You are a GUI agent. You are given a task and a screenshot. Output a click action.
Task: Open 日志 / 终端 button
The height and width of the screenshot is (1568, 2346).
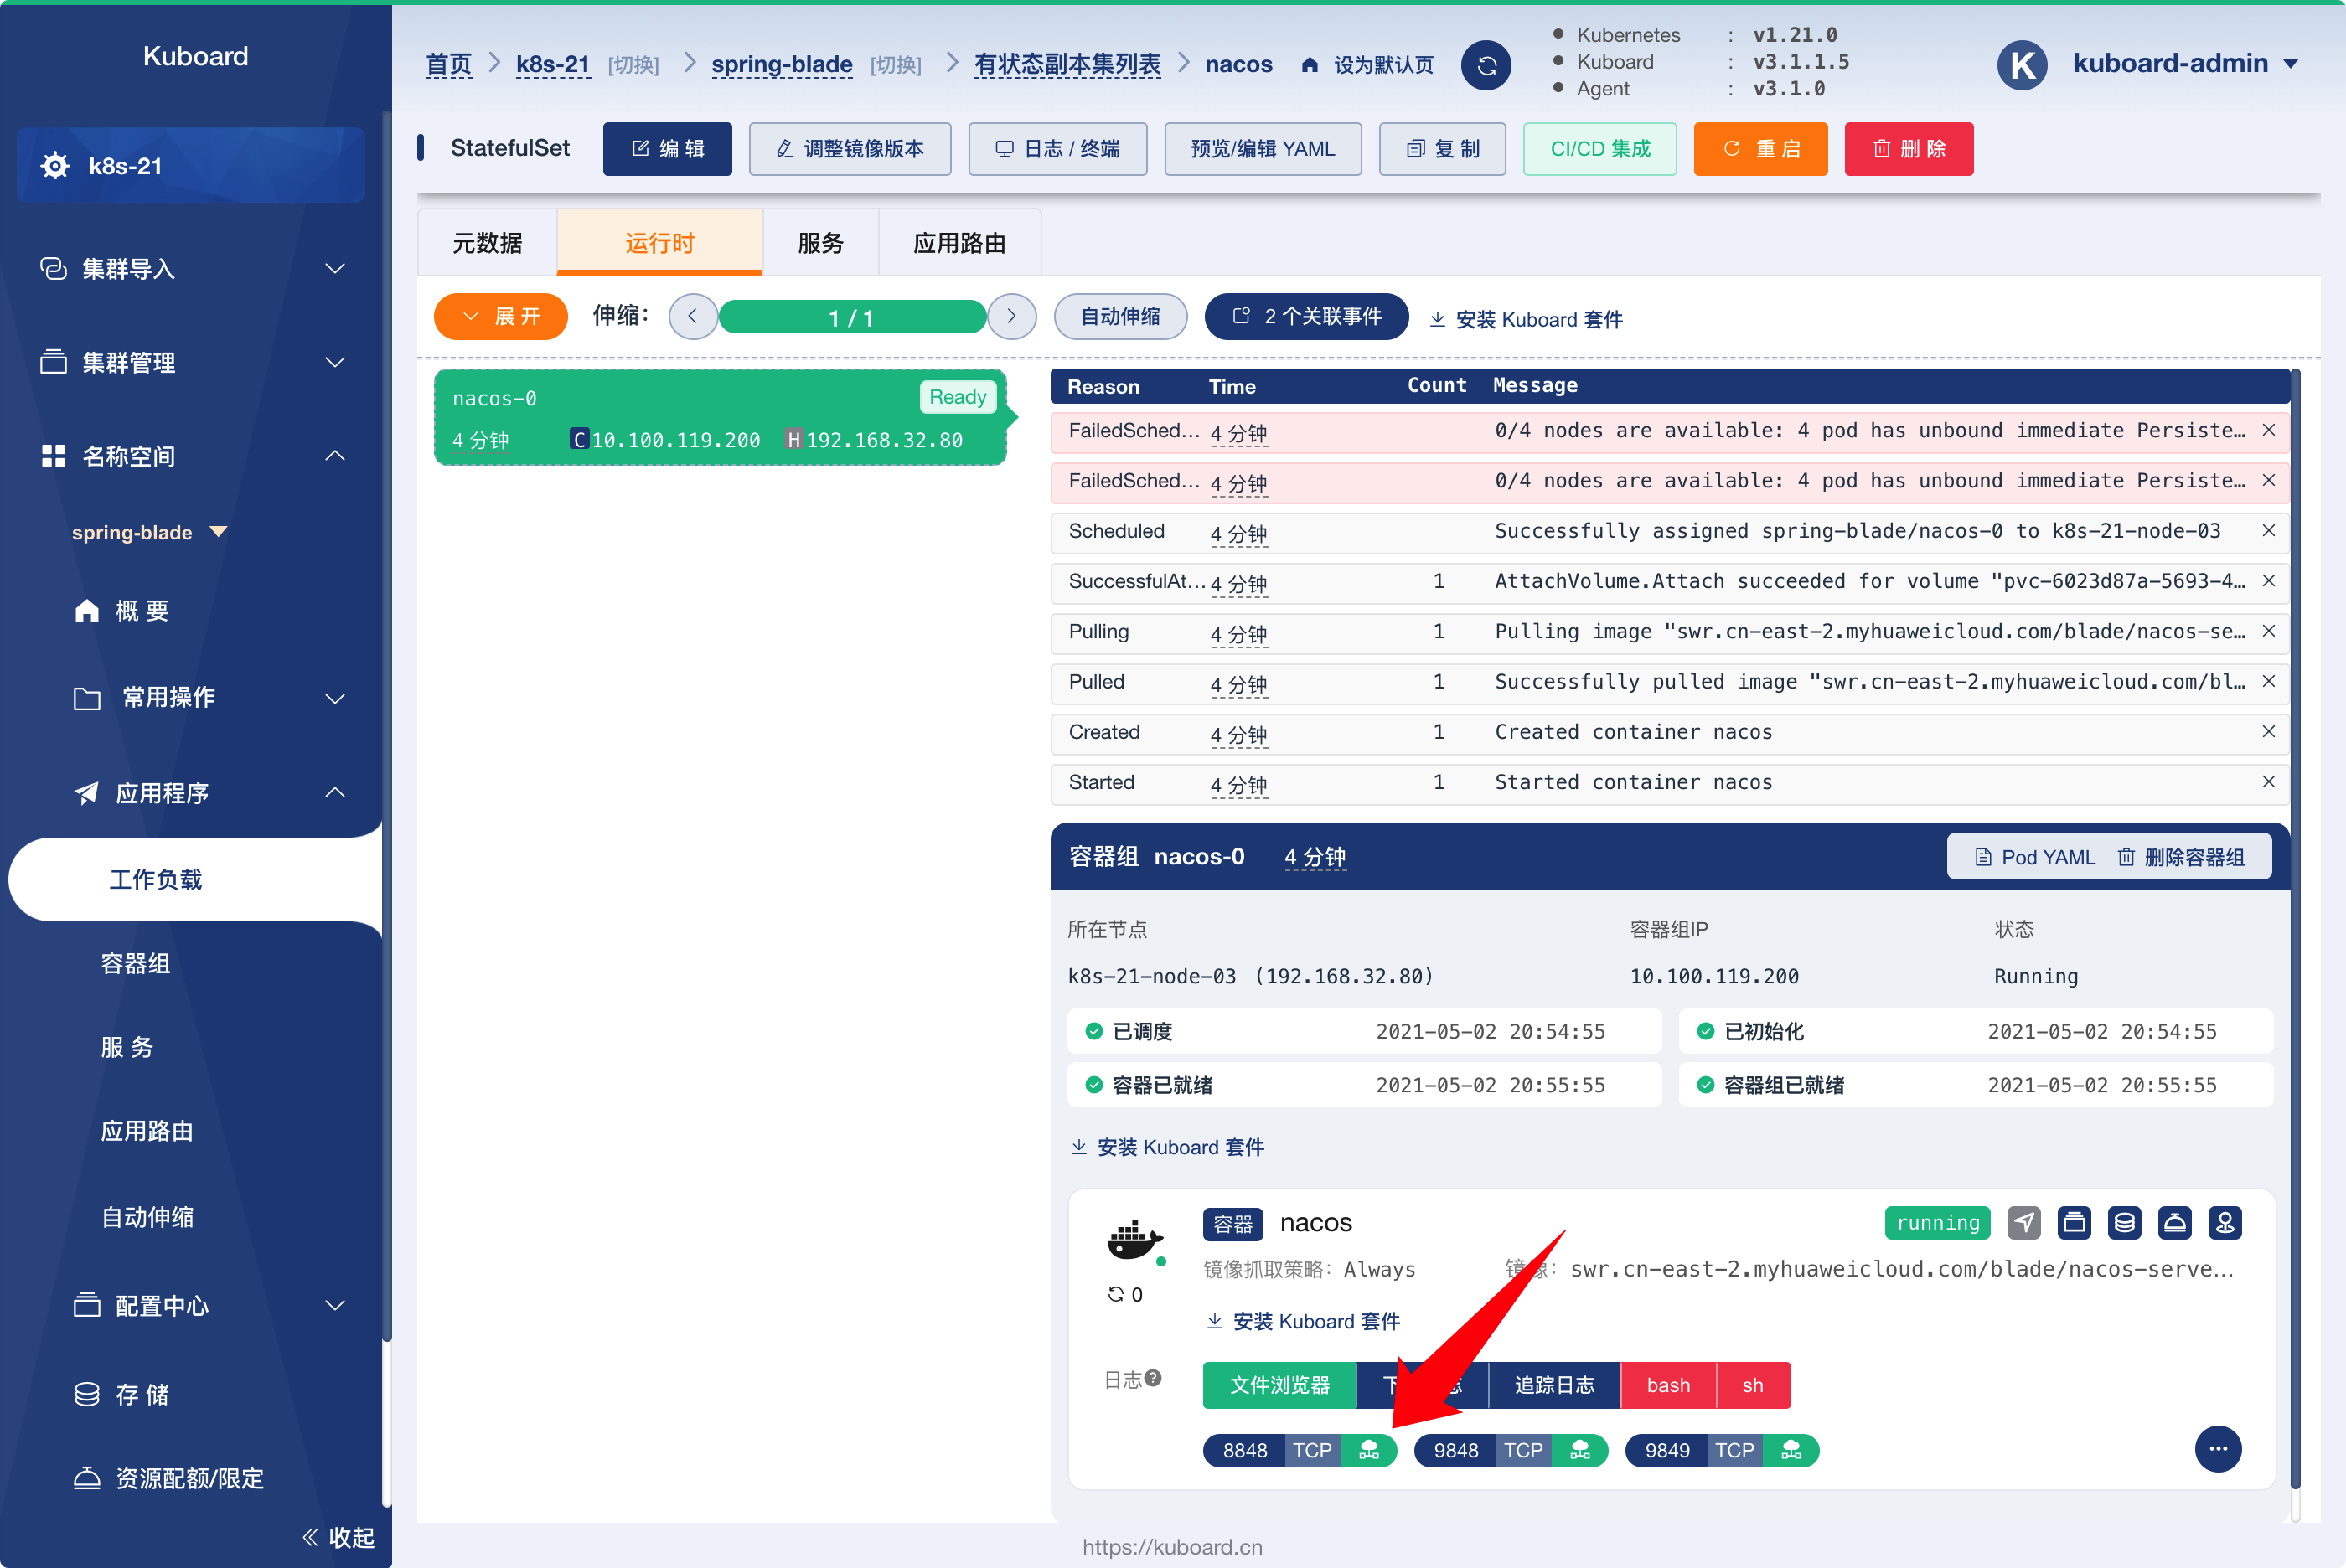(1058, 149)
